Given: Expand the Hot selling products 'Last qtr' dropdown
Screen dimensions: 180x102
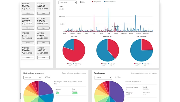Looking at the screenshot, I should (32, 78).
